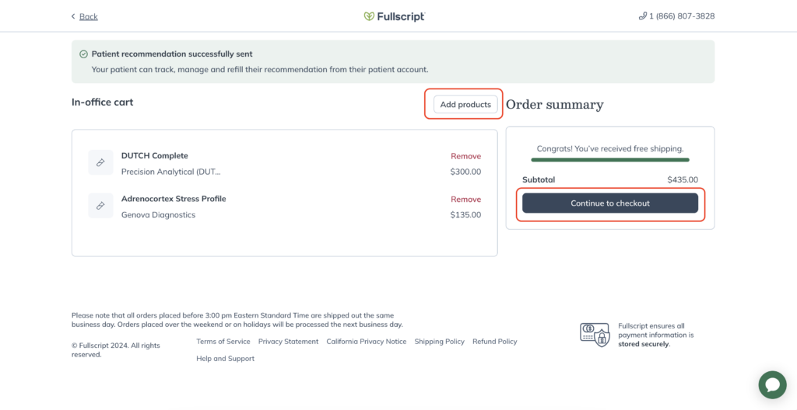Screen dimensions: 797x410
Task: Click the Fullscript 2024 copyright text
Action: point(116,350)
